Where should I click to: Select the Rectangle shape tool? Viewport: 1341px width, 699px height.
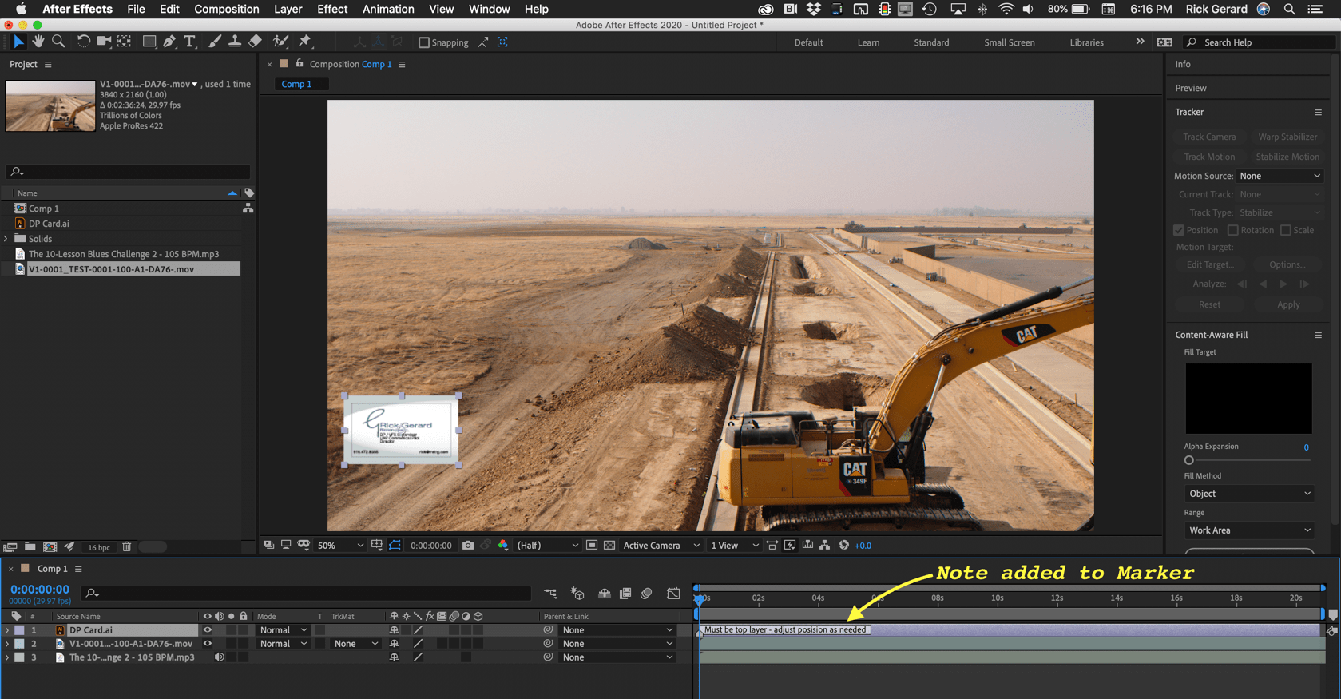[149, 42]
